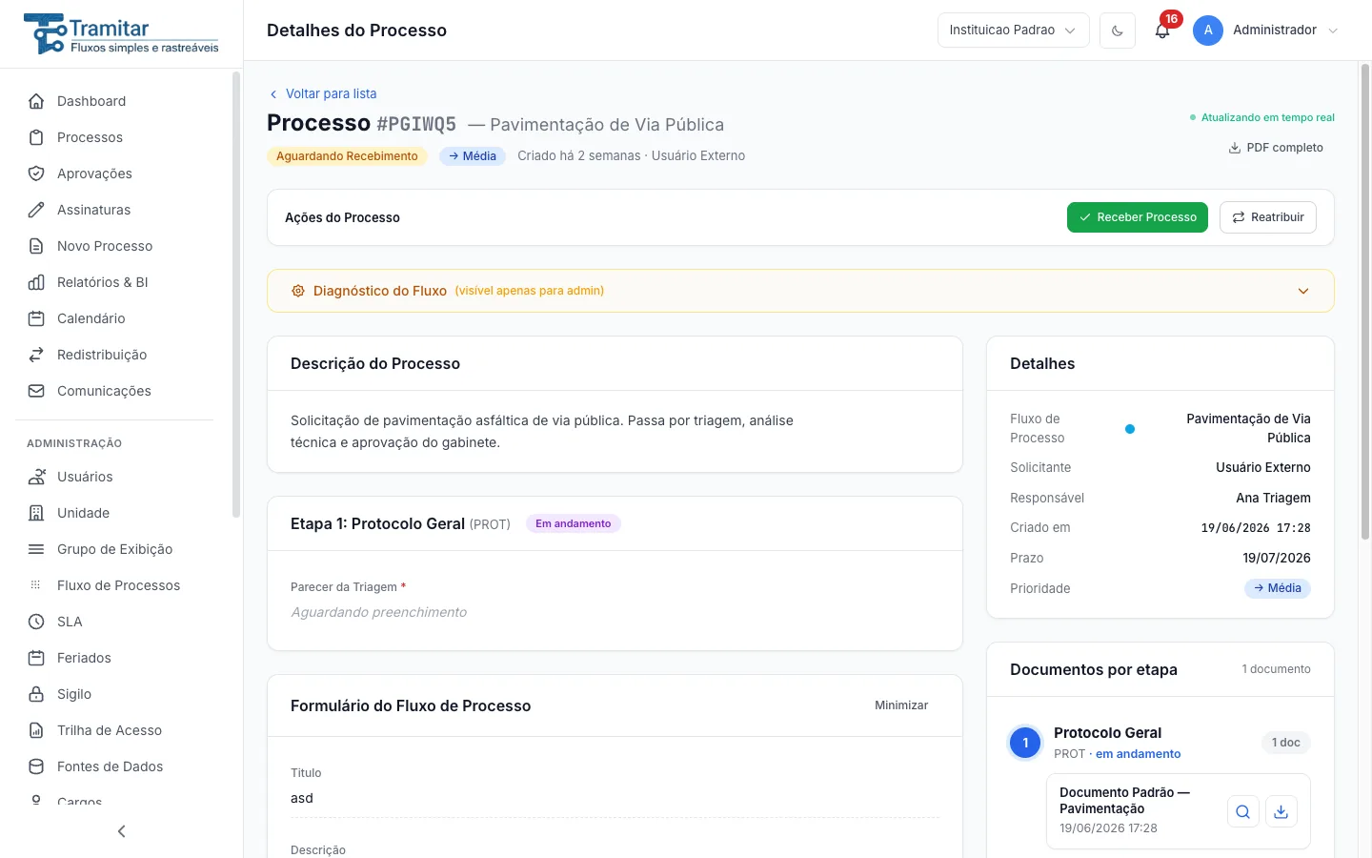Viewport: 1372px width, 858px height.
Task: Click blue dot beside Fluxo de Processo
Action: tap(1130, 429)
